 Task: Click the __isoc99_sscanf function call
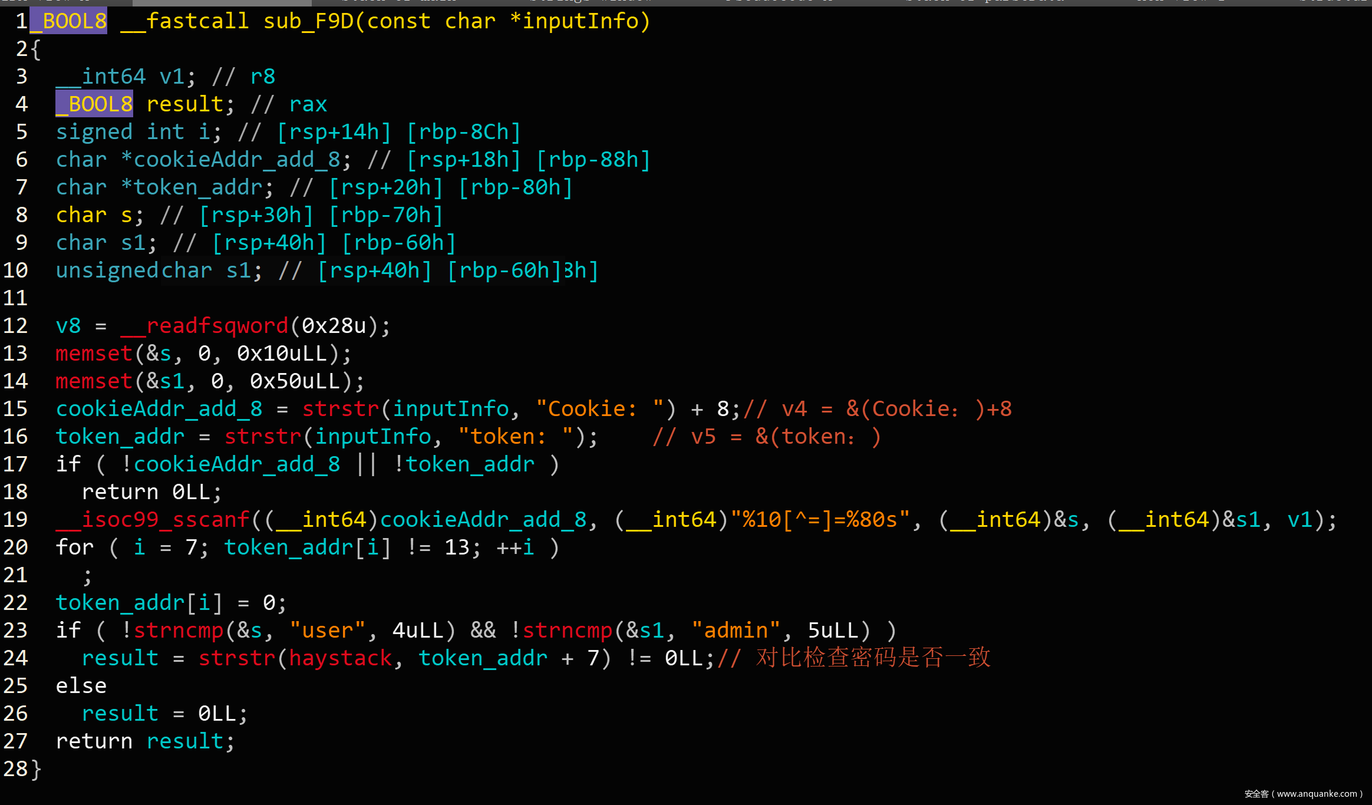coord(153,520)
